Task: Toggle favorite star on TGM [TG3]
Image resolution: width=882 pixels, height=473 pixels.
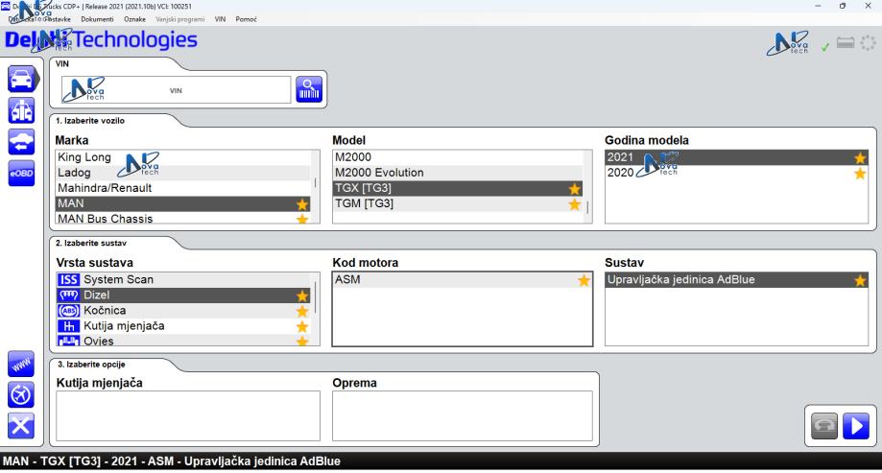Action: coord(574,204)
